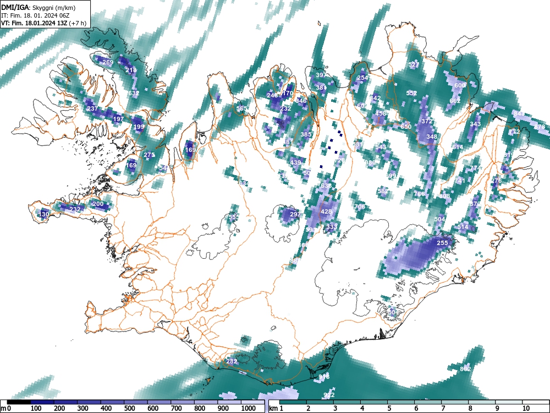Click the 'DMI/IGA: Skyggni (m/km)' title text

point(38,8)
